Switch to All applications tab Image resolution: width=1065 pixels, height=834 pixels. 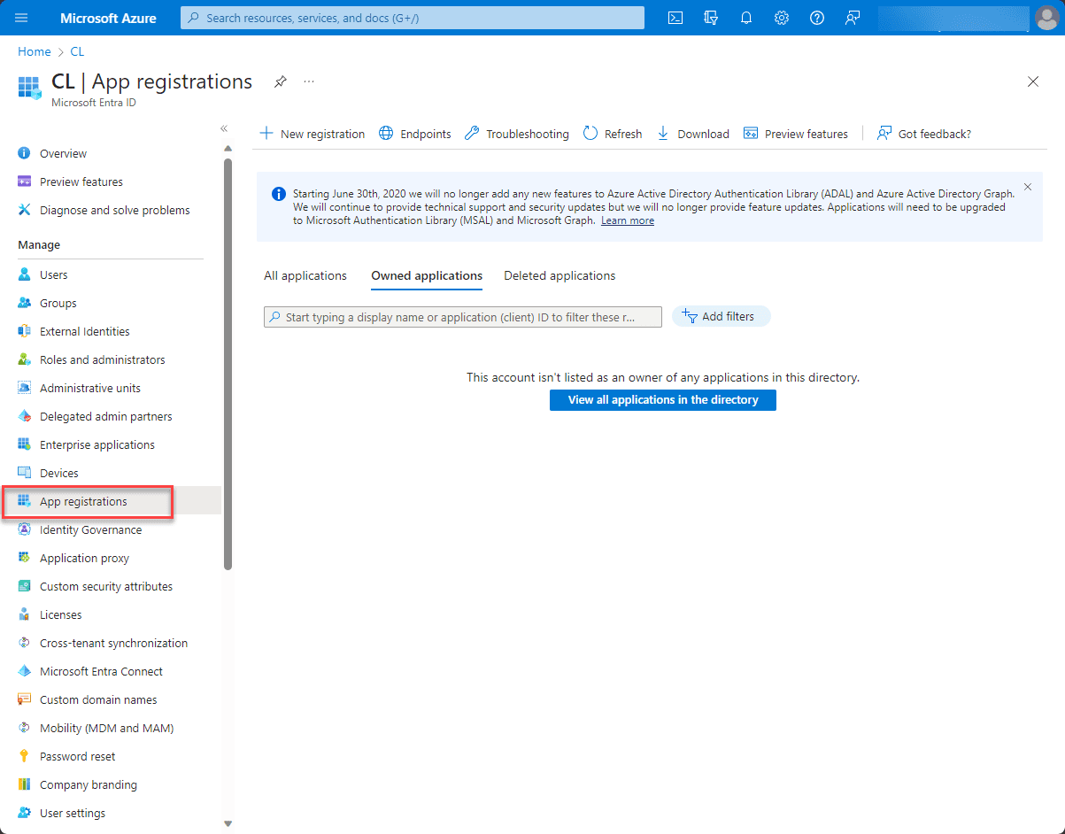point(305,275)
